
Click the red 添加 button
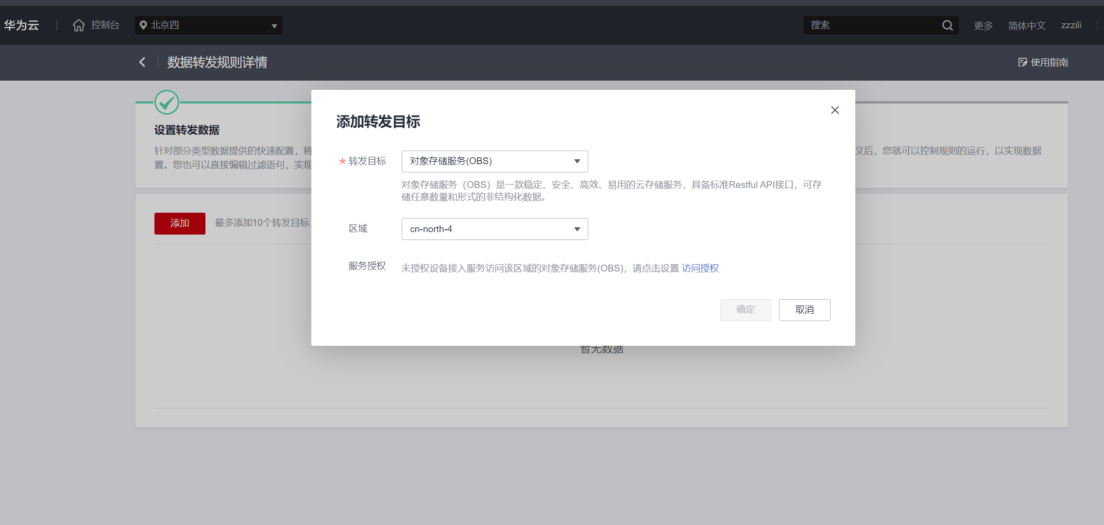click(x=180, y=223)
